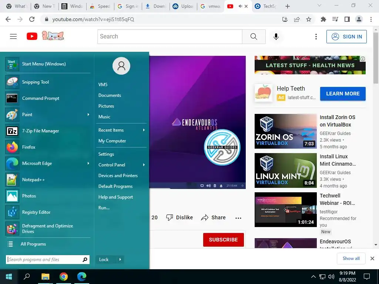Go back to the previous page
This screenshot has height=284, width=379.
[8, 19]
